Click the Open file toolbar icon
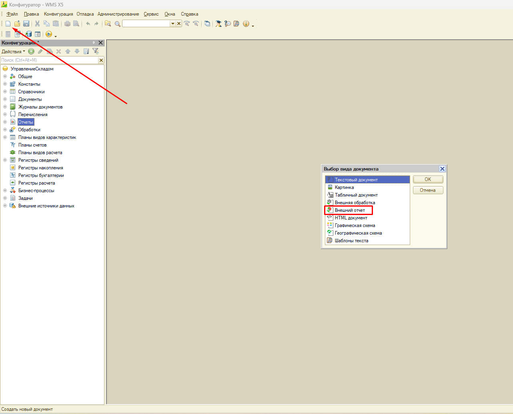Image resolution: width=513 pixels, height=414 pixels. [x=17, y=24]
